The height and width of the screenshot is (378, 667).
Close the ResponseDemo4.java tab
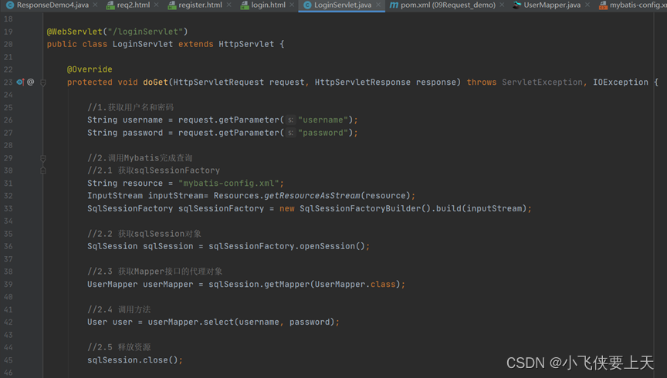(95, 5)
